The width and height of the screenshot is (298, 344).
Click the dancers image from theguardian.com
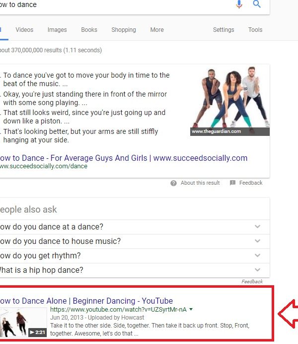230,101
